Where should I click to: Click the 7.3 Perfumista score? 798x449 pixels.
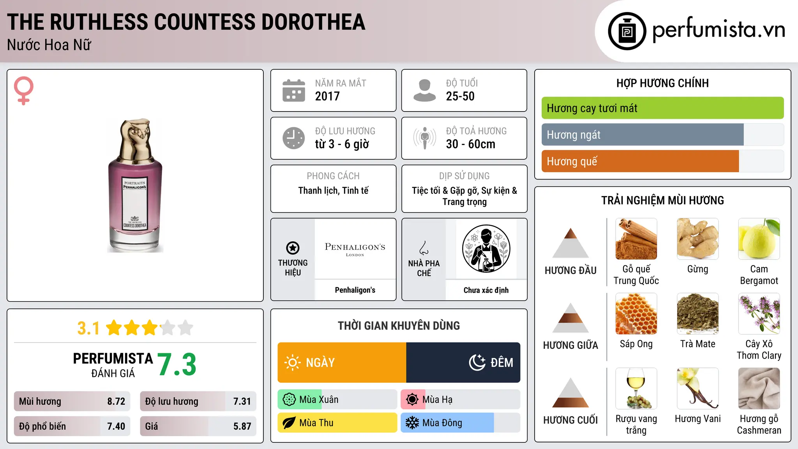coord(177,364)
